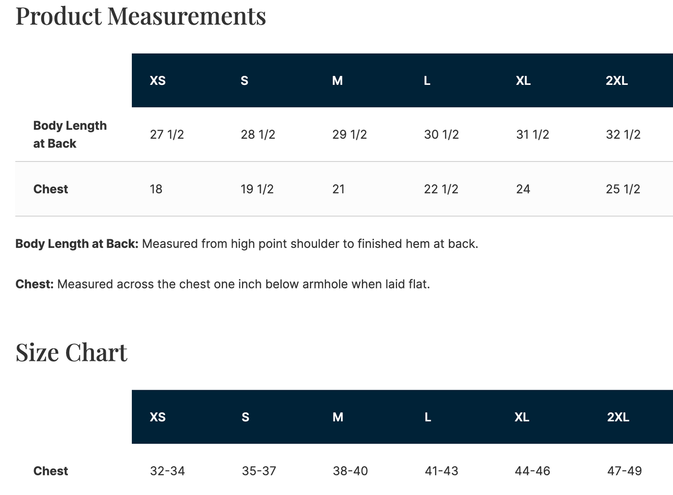Select XS column header in Product Measurements
This screenshot has width=673, height=495.
coord(158,81)
